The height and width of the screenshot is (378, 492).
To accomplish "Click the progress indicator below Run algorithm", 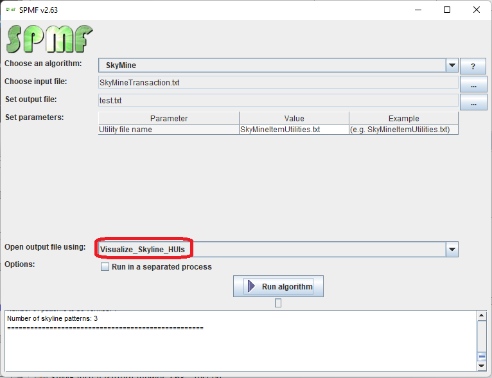I will [278, 303].
